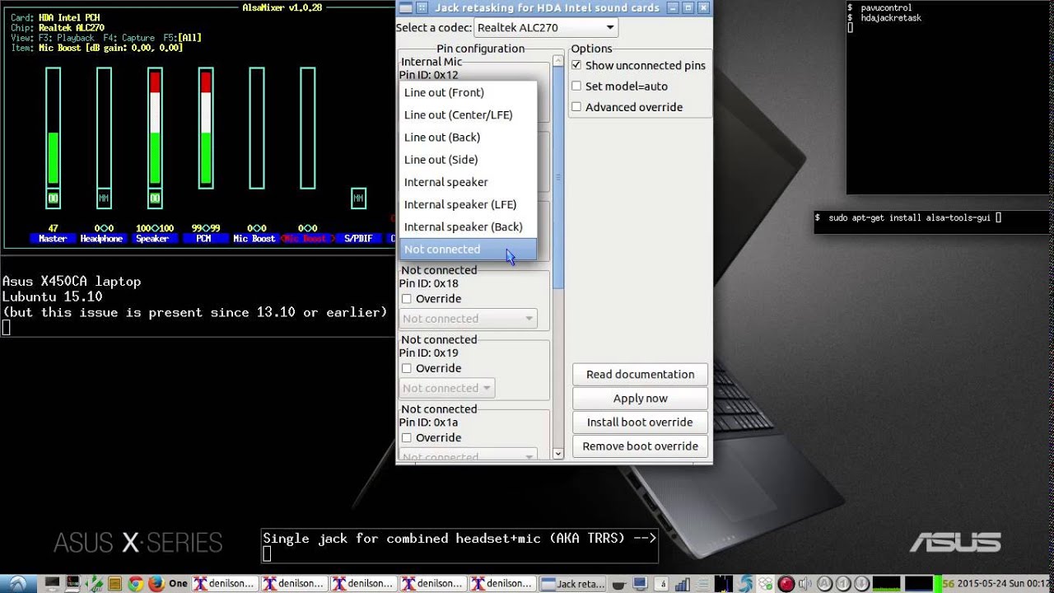This screenshot has width=1054, height=593.
Task: Choose Line out (Center/LFE) option
Action: (x=468, y=114)
